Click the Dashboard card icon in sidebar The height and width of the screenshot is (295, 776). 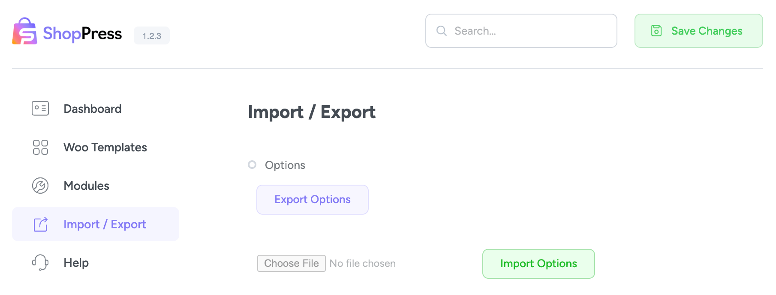click(x=40, y=109)
